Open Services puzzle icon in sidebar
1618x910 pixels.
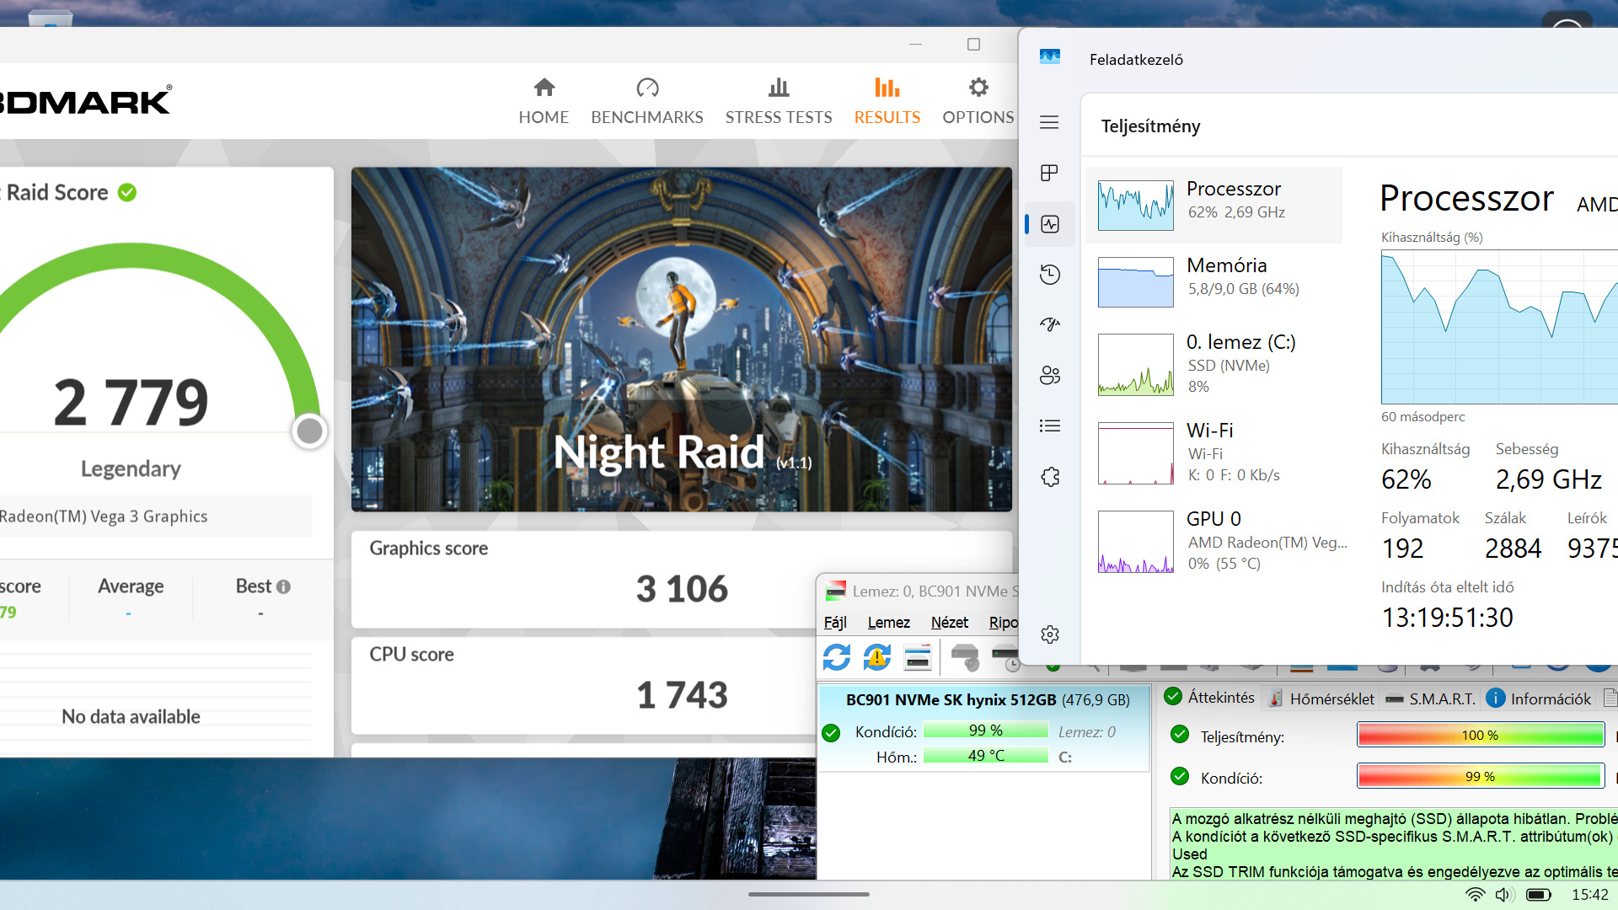tap(1049, 477)
